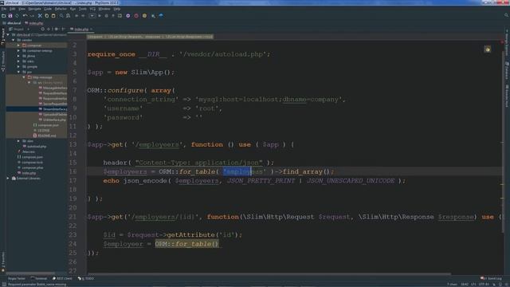Open the Refactor menu

click(61, 9)
